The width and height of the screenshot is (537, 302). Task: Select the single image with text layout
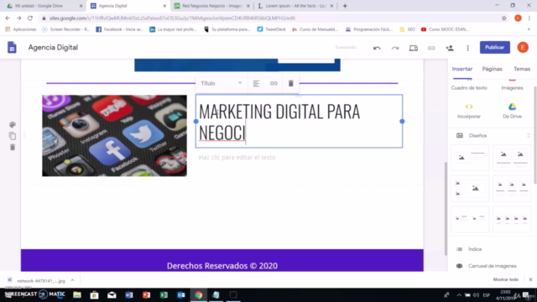[x=470, y=158]
